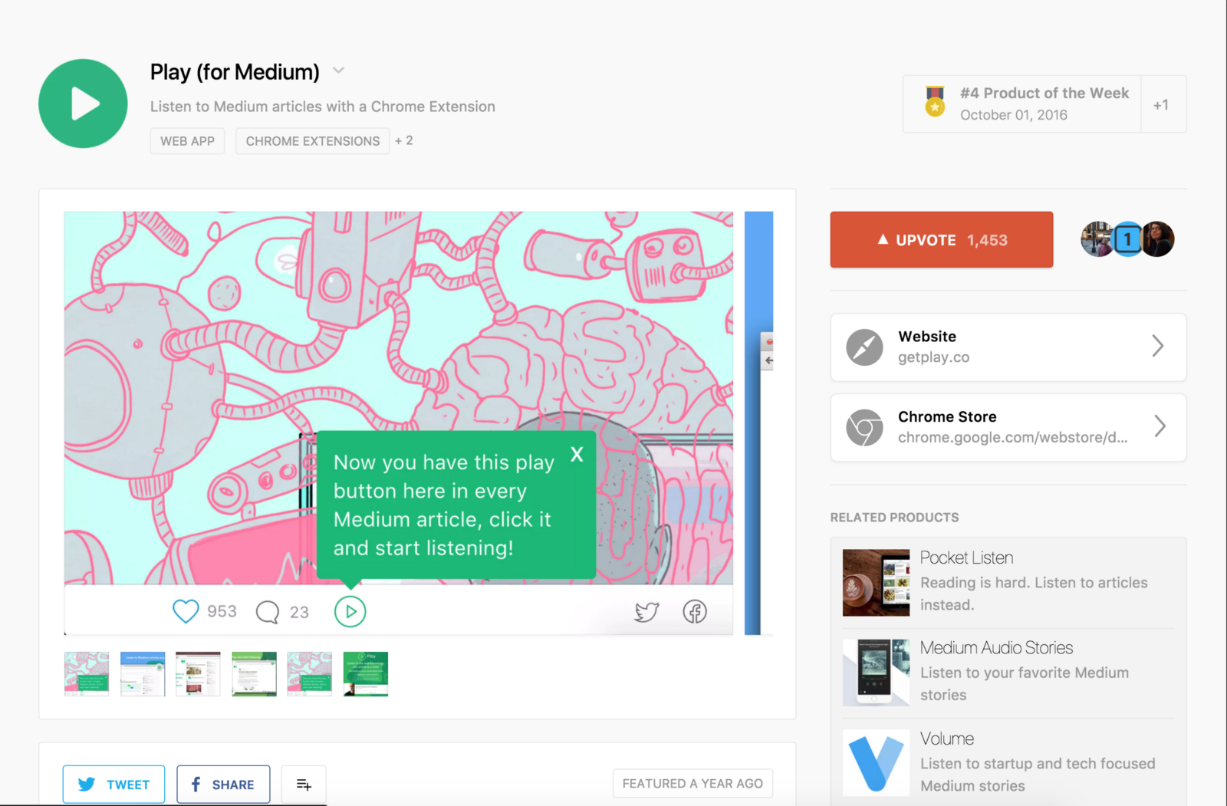This screenshot has width=1227, height=806.
Task: Click the Chrome Store logo icon
Action: (x=864, y=428)
